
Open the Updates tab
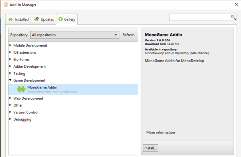(x=44, y=20)
